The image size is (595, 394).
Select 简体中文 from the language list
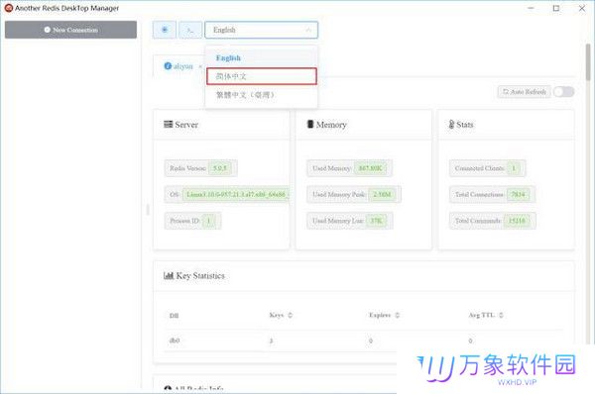tap(262, 76)
